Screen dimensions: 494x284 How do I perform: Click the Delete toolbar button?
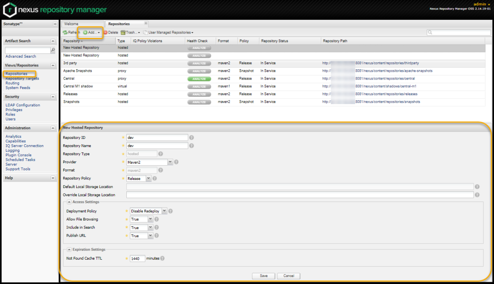(x=110, y=32)
